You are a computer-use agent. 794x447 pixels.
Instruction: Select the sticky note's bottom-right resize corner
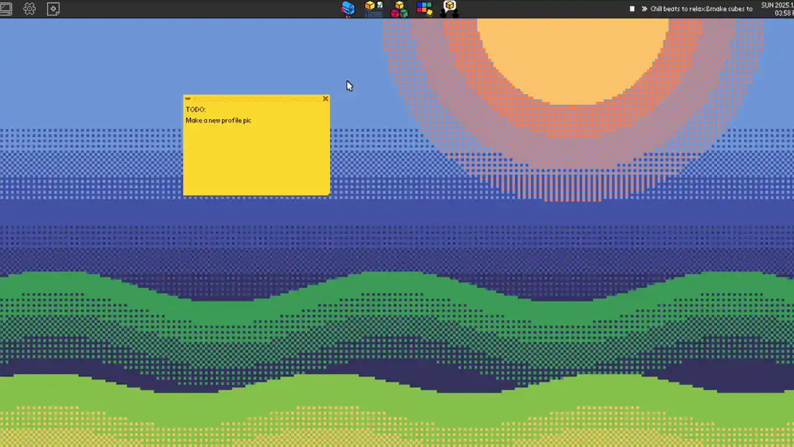tap(328, 194)
